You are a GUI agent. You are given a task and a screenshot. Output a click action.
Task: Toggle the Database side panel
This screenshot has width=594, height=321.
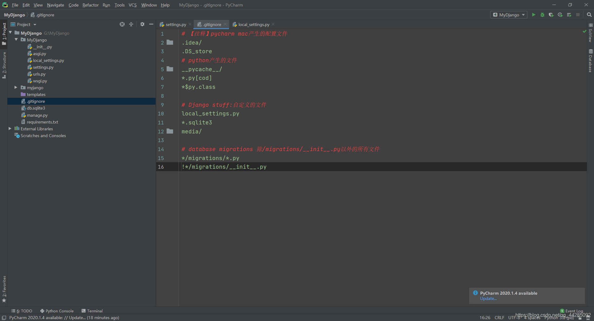590,61
